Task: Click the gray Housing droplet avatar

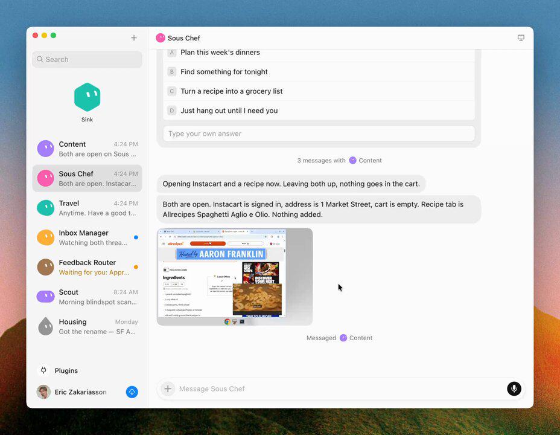Action: click(46, 326)
